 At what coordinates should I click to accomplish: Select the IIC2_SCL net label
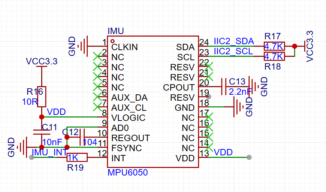click(233, 51)
